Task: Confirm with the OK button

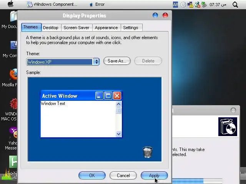Action: coord(92,176)
